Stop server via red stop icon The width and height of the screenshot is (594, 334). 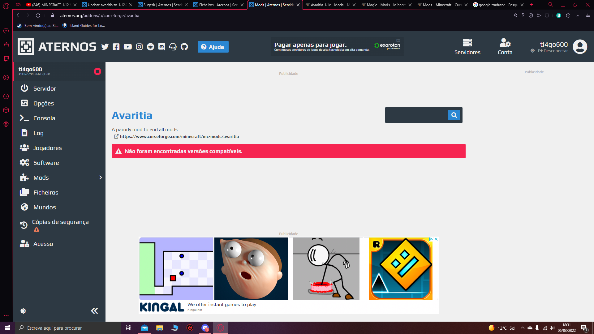click(97, 71)
